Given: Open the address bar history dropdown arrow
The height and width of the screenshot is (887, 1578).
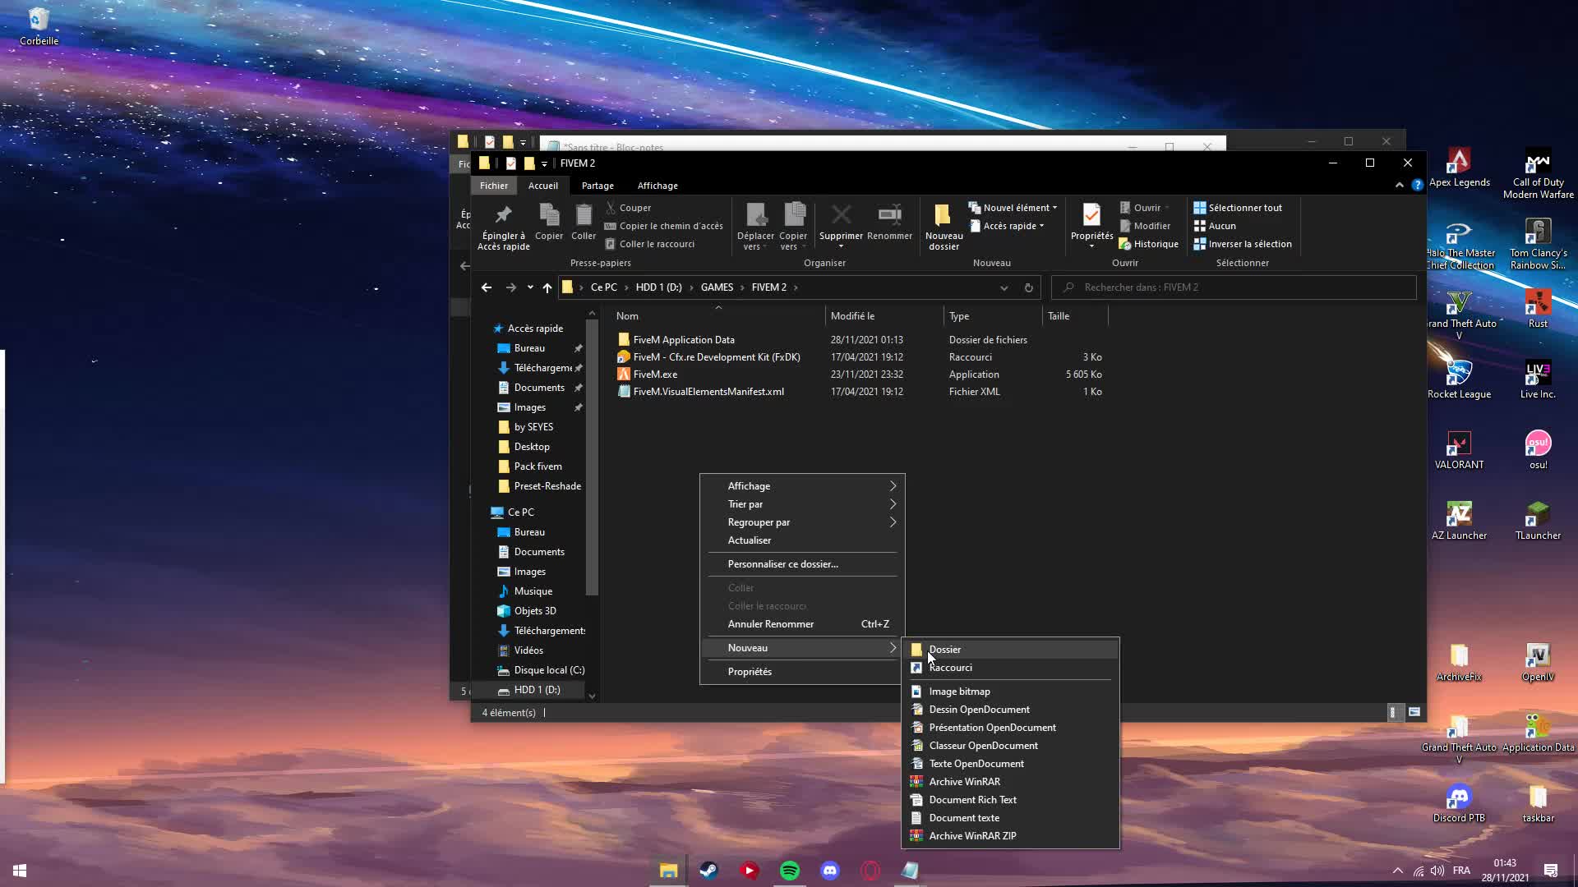Looking at the screenshot, I should [1004, 287].
